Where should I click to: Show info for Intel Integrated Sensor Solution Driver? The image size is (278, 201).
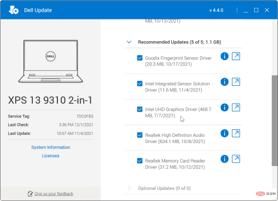225,82
